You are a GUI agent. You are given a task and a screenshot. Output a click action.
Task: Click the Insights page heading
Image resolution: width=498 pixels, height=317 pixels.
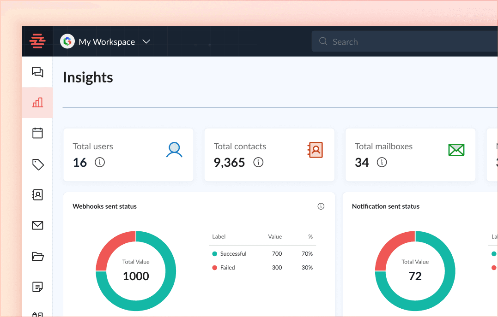(88, 77)
